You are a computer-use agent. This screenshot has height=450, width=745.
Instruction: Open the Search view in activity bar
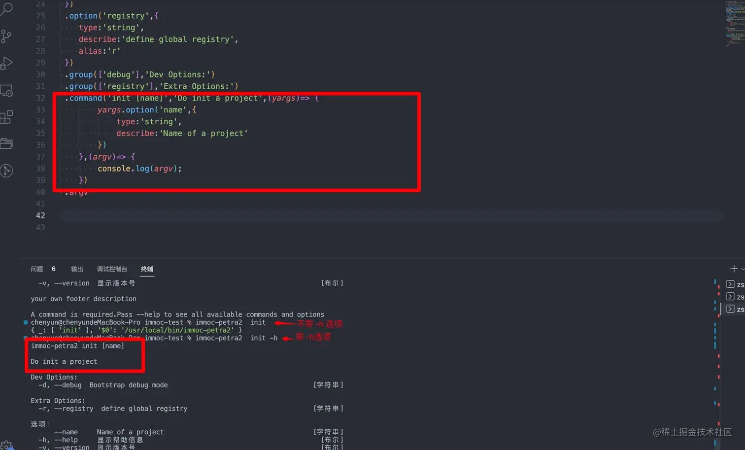click(7, 8)
